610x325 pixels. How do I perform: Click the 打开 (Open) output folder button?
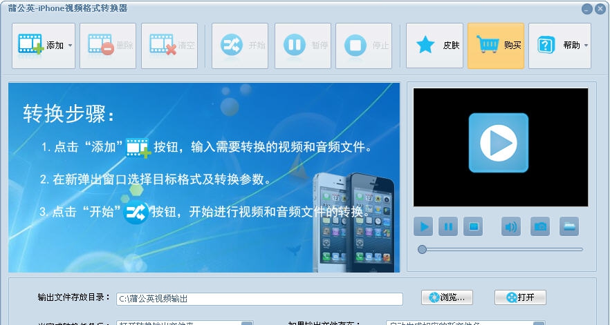point(520,297)
